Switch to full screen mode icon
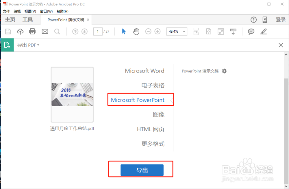Image resolution: width=289 pixels, height=189 pixels. click(221, 31)
